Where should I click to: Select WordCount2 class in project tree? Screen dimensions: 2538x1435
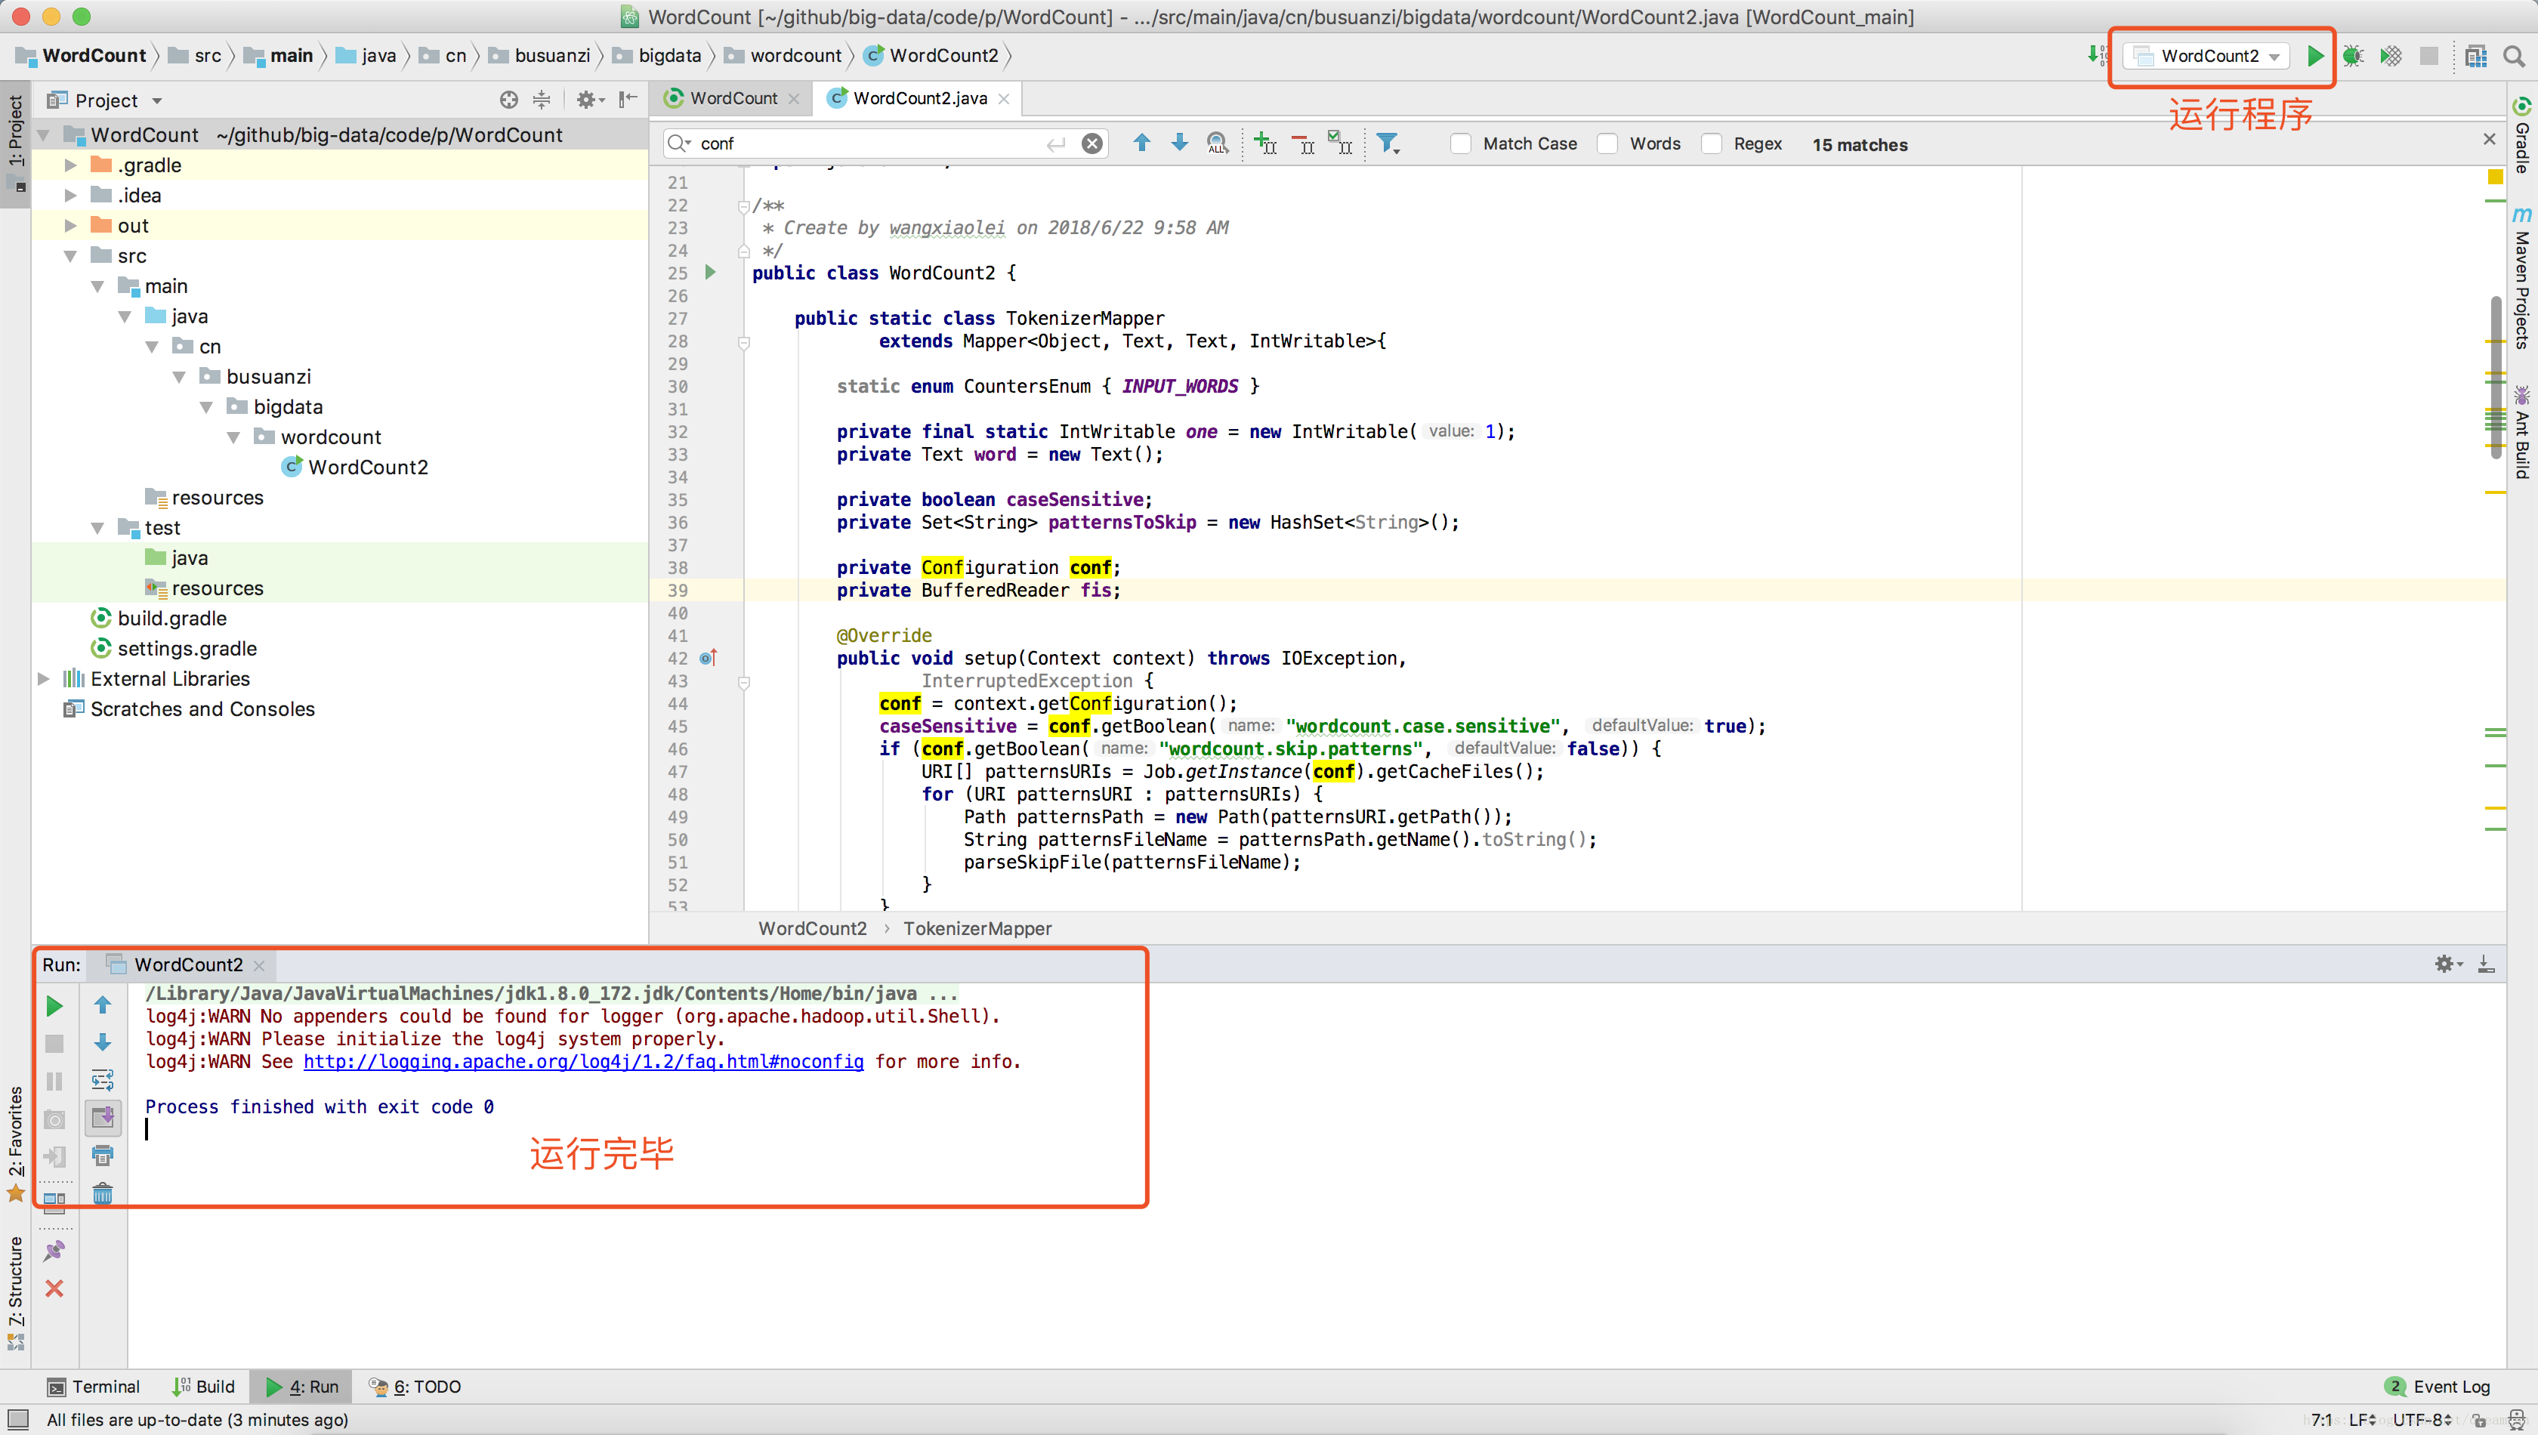(368, 468)
